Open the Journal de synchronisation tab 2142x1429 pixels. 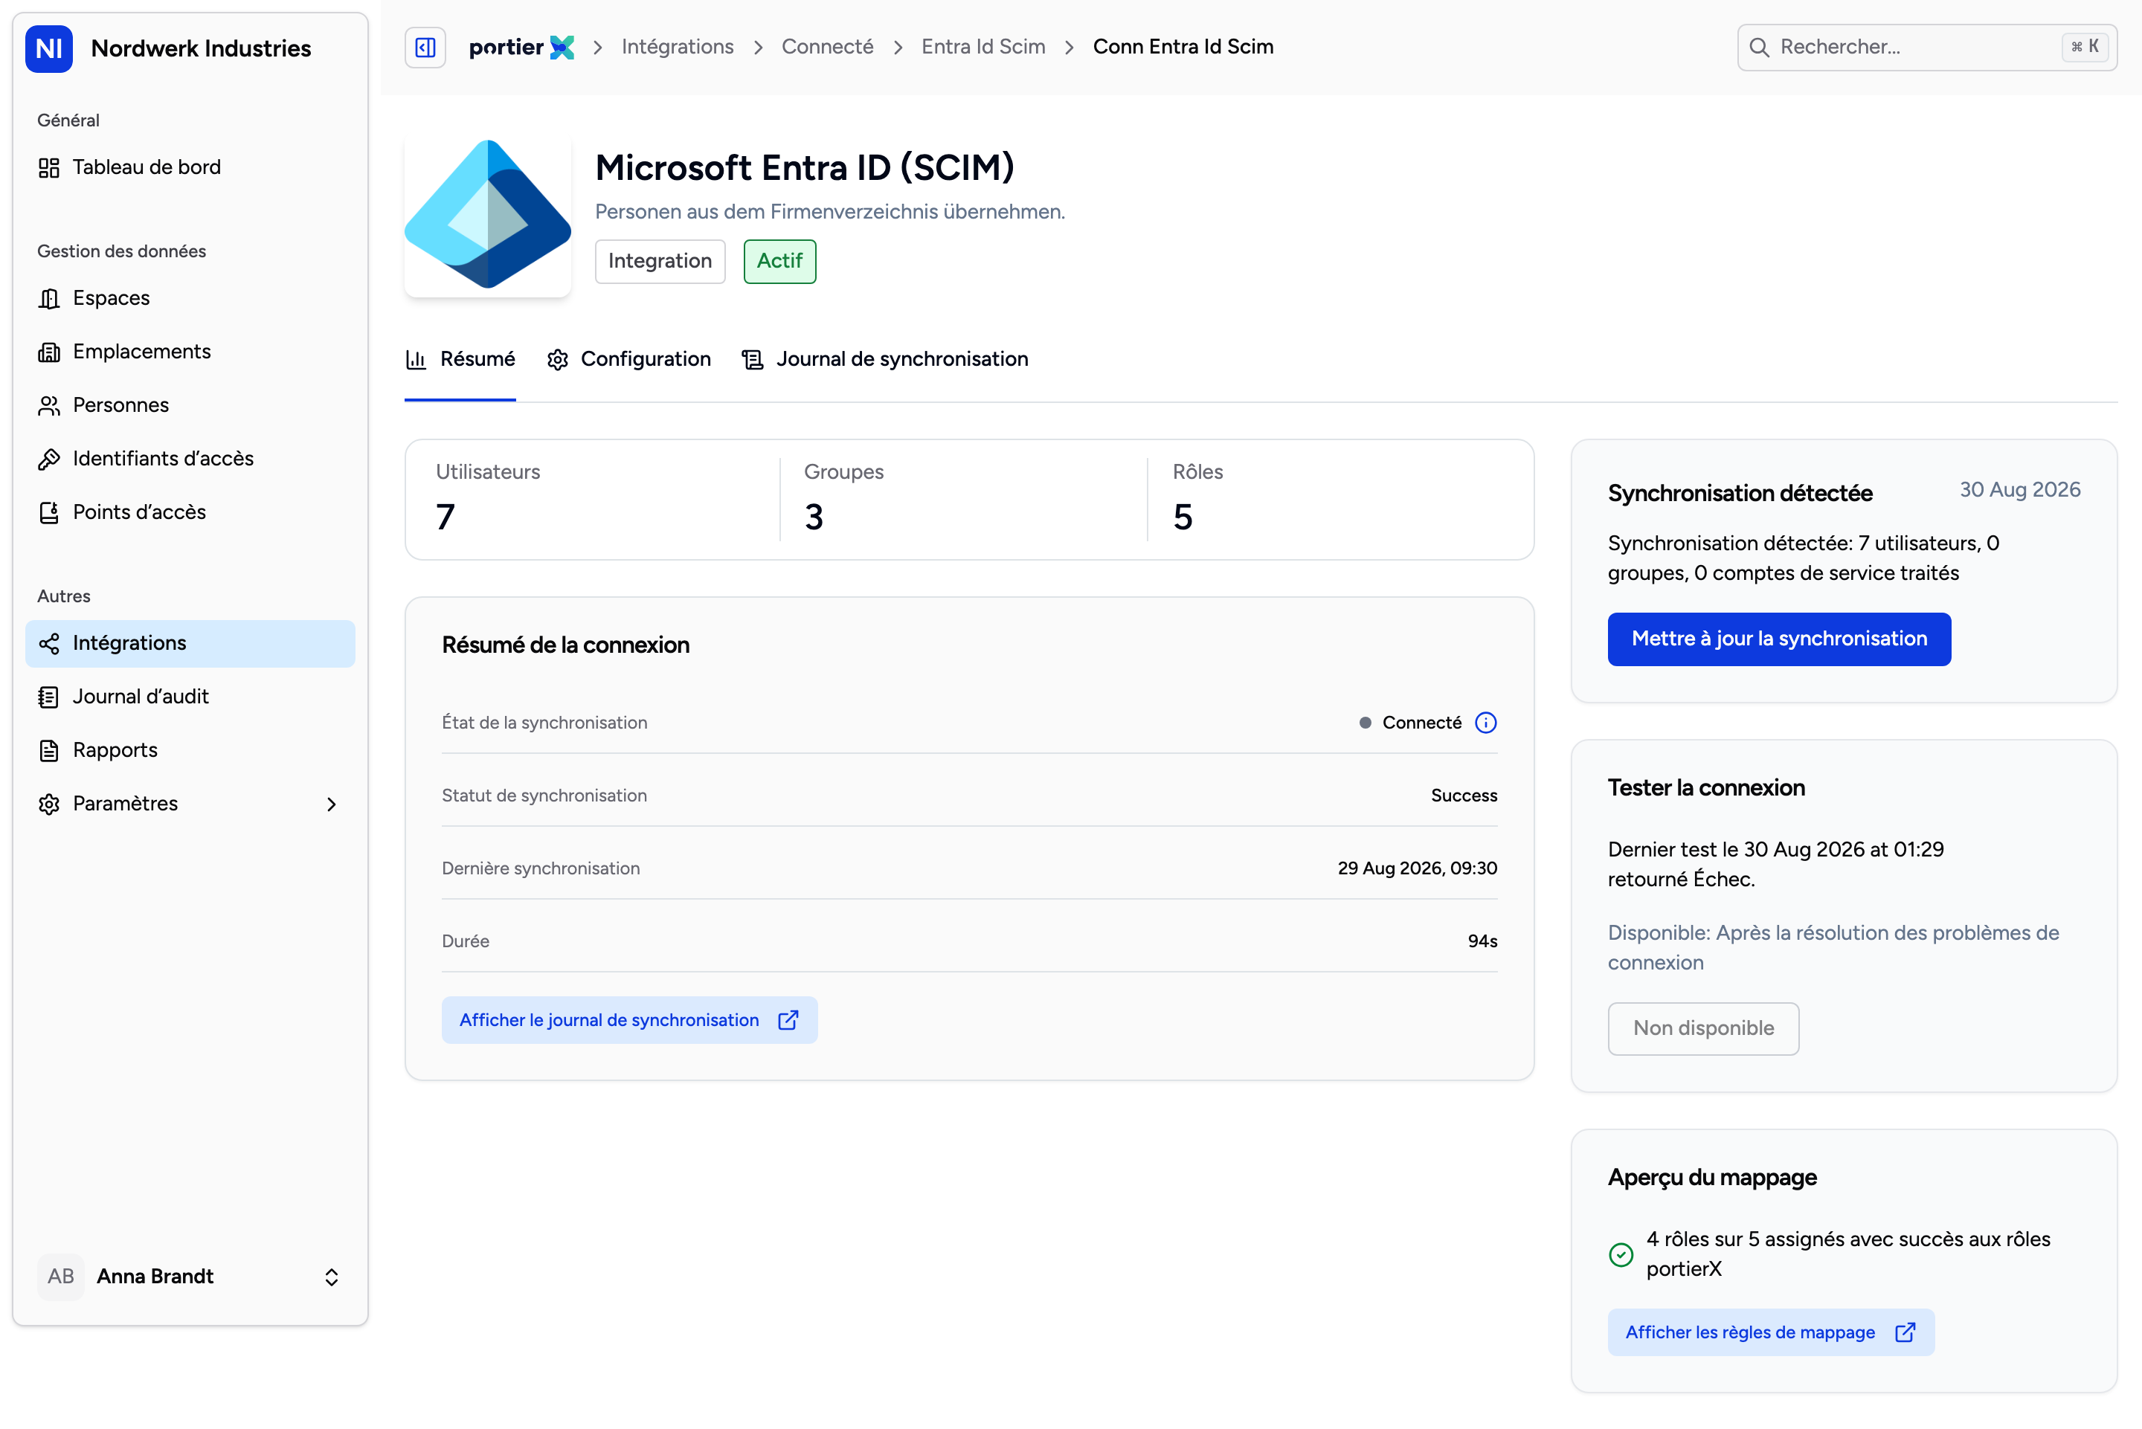(885, 360)
